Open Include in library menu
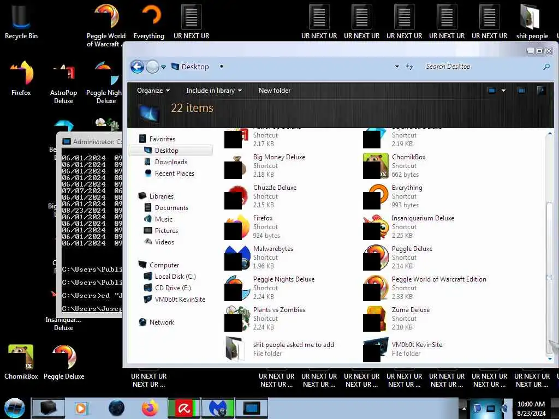The height and width of the screenshot is (419, 559). (214, 91)
